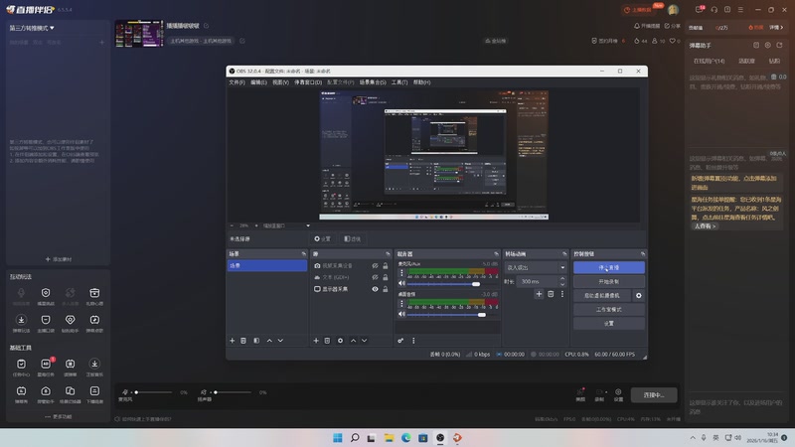
Task: Toggle lock on 视频采集设备 source
Action: coord(386,266)
